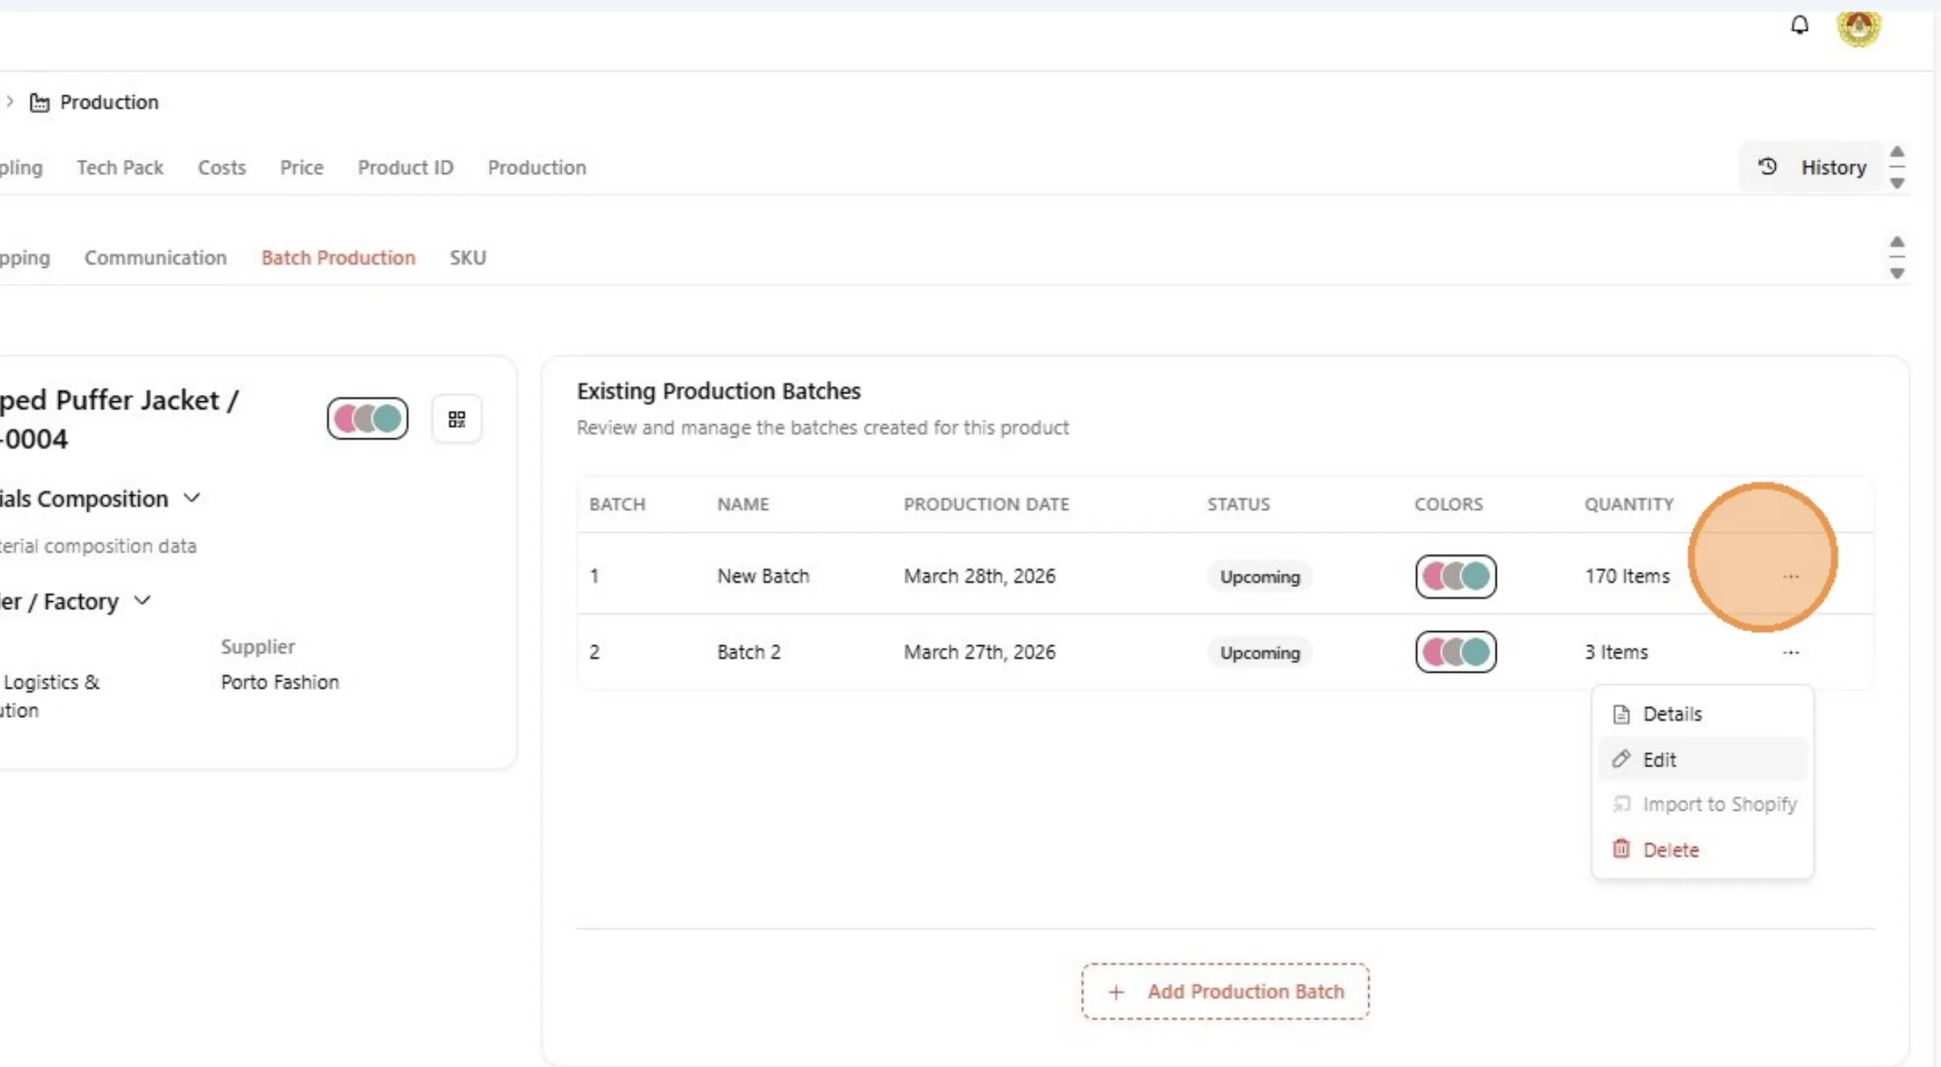
Task: Click the History clock icon
Action: 1768,167
